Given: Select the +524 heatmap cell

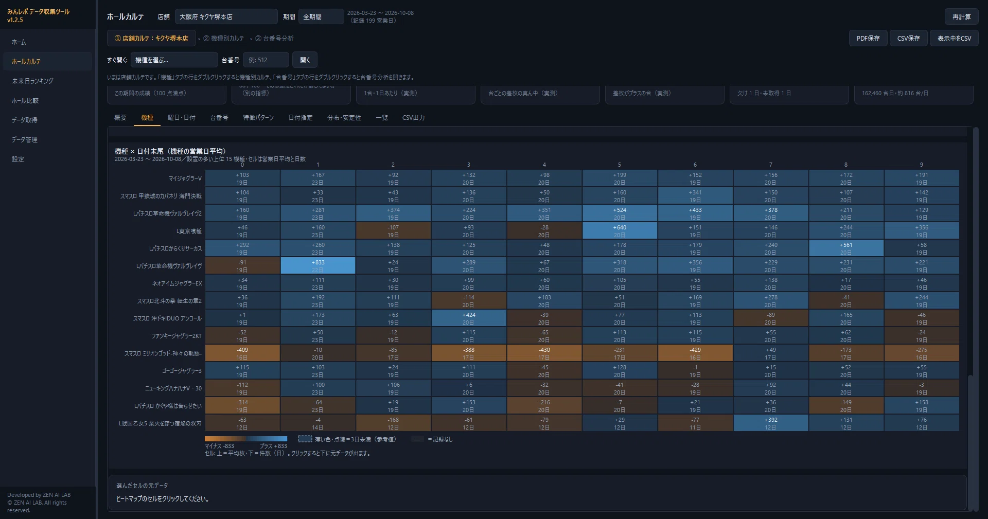Looking at the screenshot, I should point(620,213).
